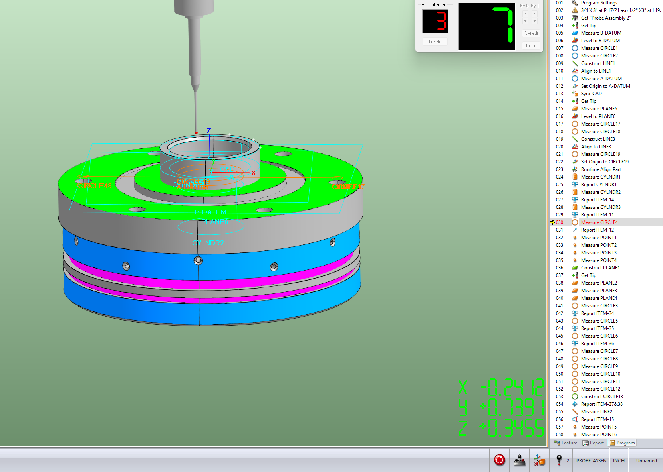The image size is (663, 472).
Task: Select the Align to LINE3 step
Action: [x=606, y=147]
